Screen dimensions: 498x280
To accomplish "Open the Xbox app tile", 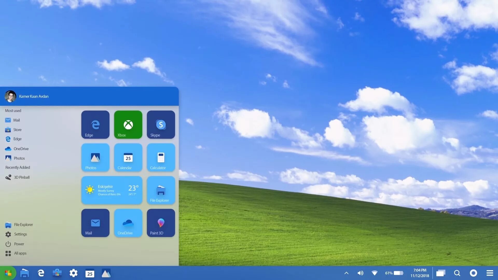I will (x=128, y=124).
